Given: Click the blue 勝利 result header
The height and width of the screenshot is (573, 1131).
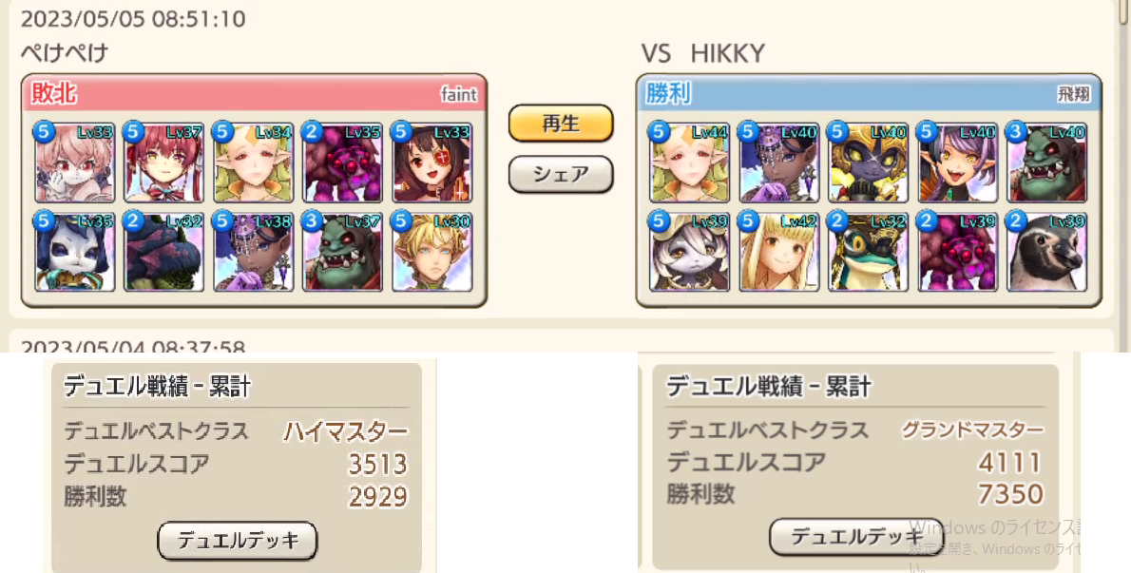Looking at the screenshot, I should [x=869, y=93].
